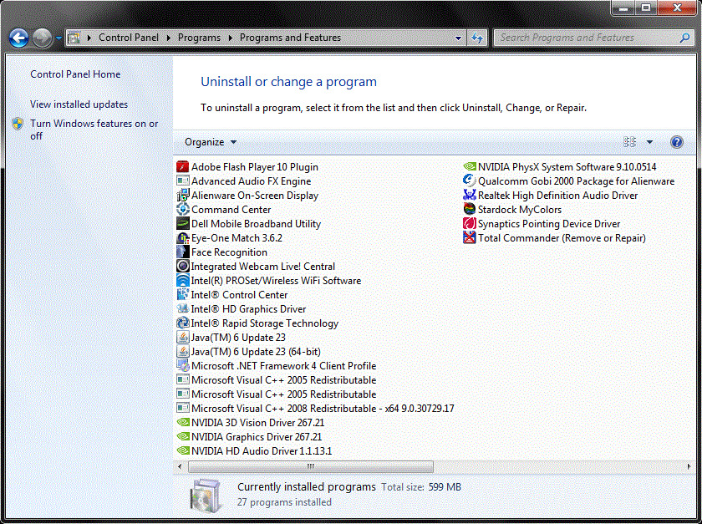Expand the arrow after Programs breadcrumb
This screenshot has width=702, height=524.
[x=230, y=38]
